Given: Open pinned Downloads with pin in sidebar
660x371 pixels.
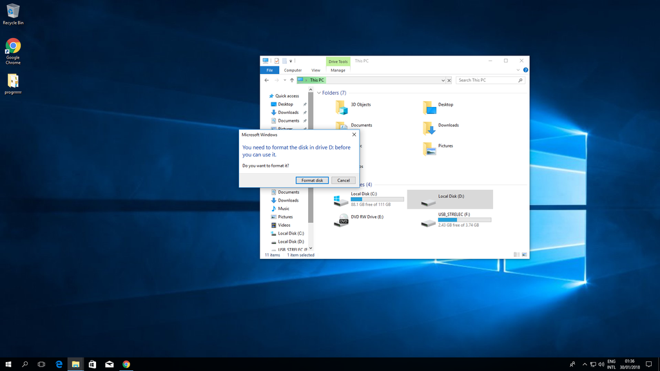Looking at the screenshot, I should coord(288,112).
